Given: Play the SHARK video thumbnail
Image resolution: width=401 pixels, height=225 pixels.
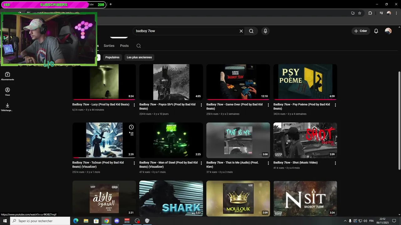Looking at the screenshot, I should (x=171, y=198).
